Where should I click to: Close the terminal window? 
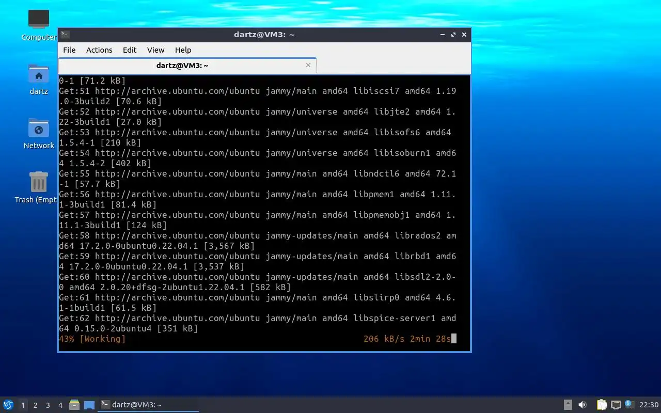(x=464, y=35)
